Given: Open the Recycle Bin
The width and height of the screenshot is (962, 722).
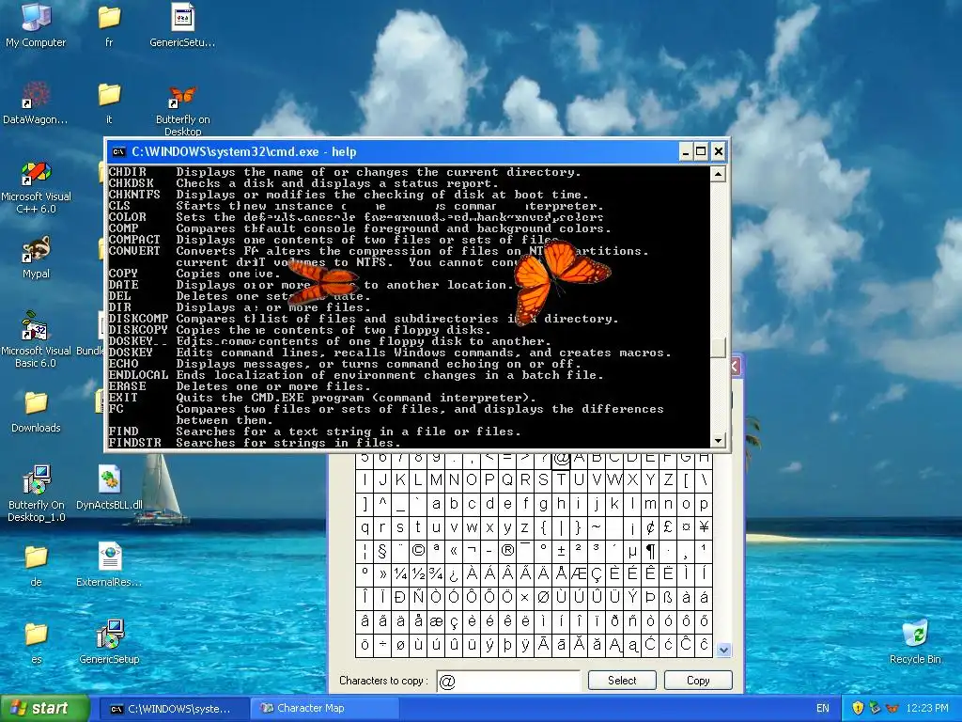Looking at the screenshot, I should tap(915, 642).
